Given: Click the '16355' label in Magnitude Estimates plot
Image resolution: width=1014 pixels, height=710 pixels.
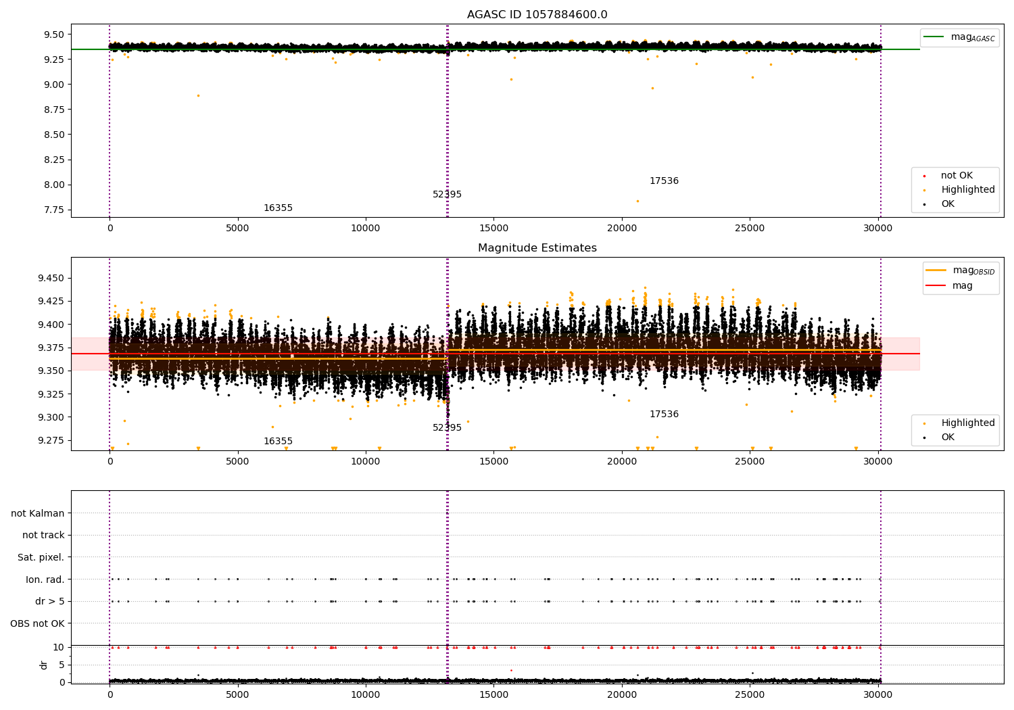Looking at the screenshot, I should pyautogui.click(x=278, y=442).
